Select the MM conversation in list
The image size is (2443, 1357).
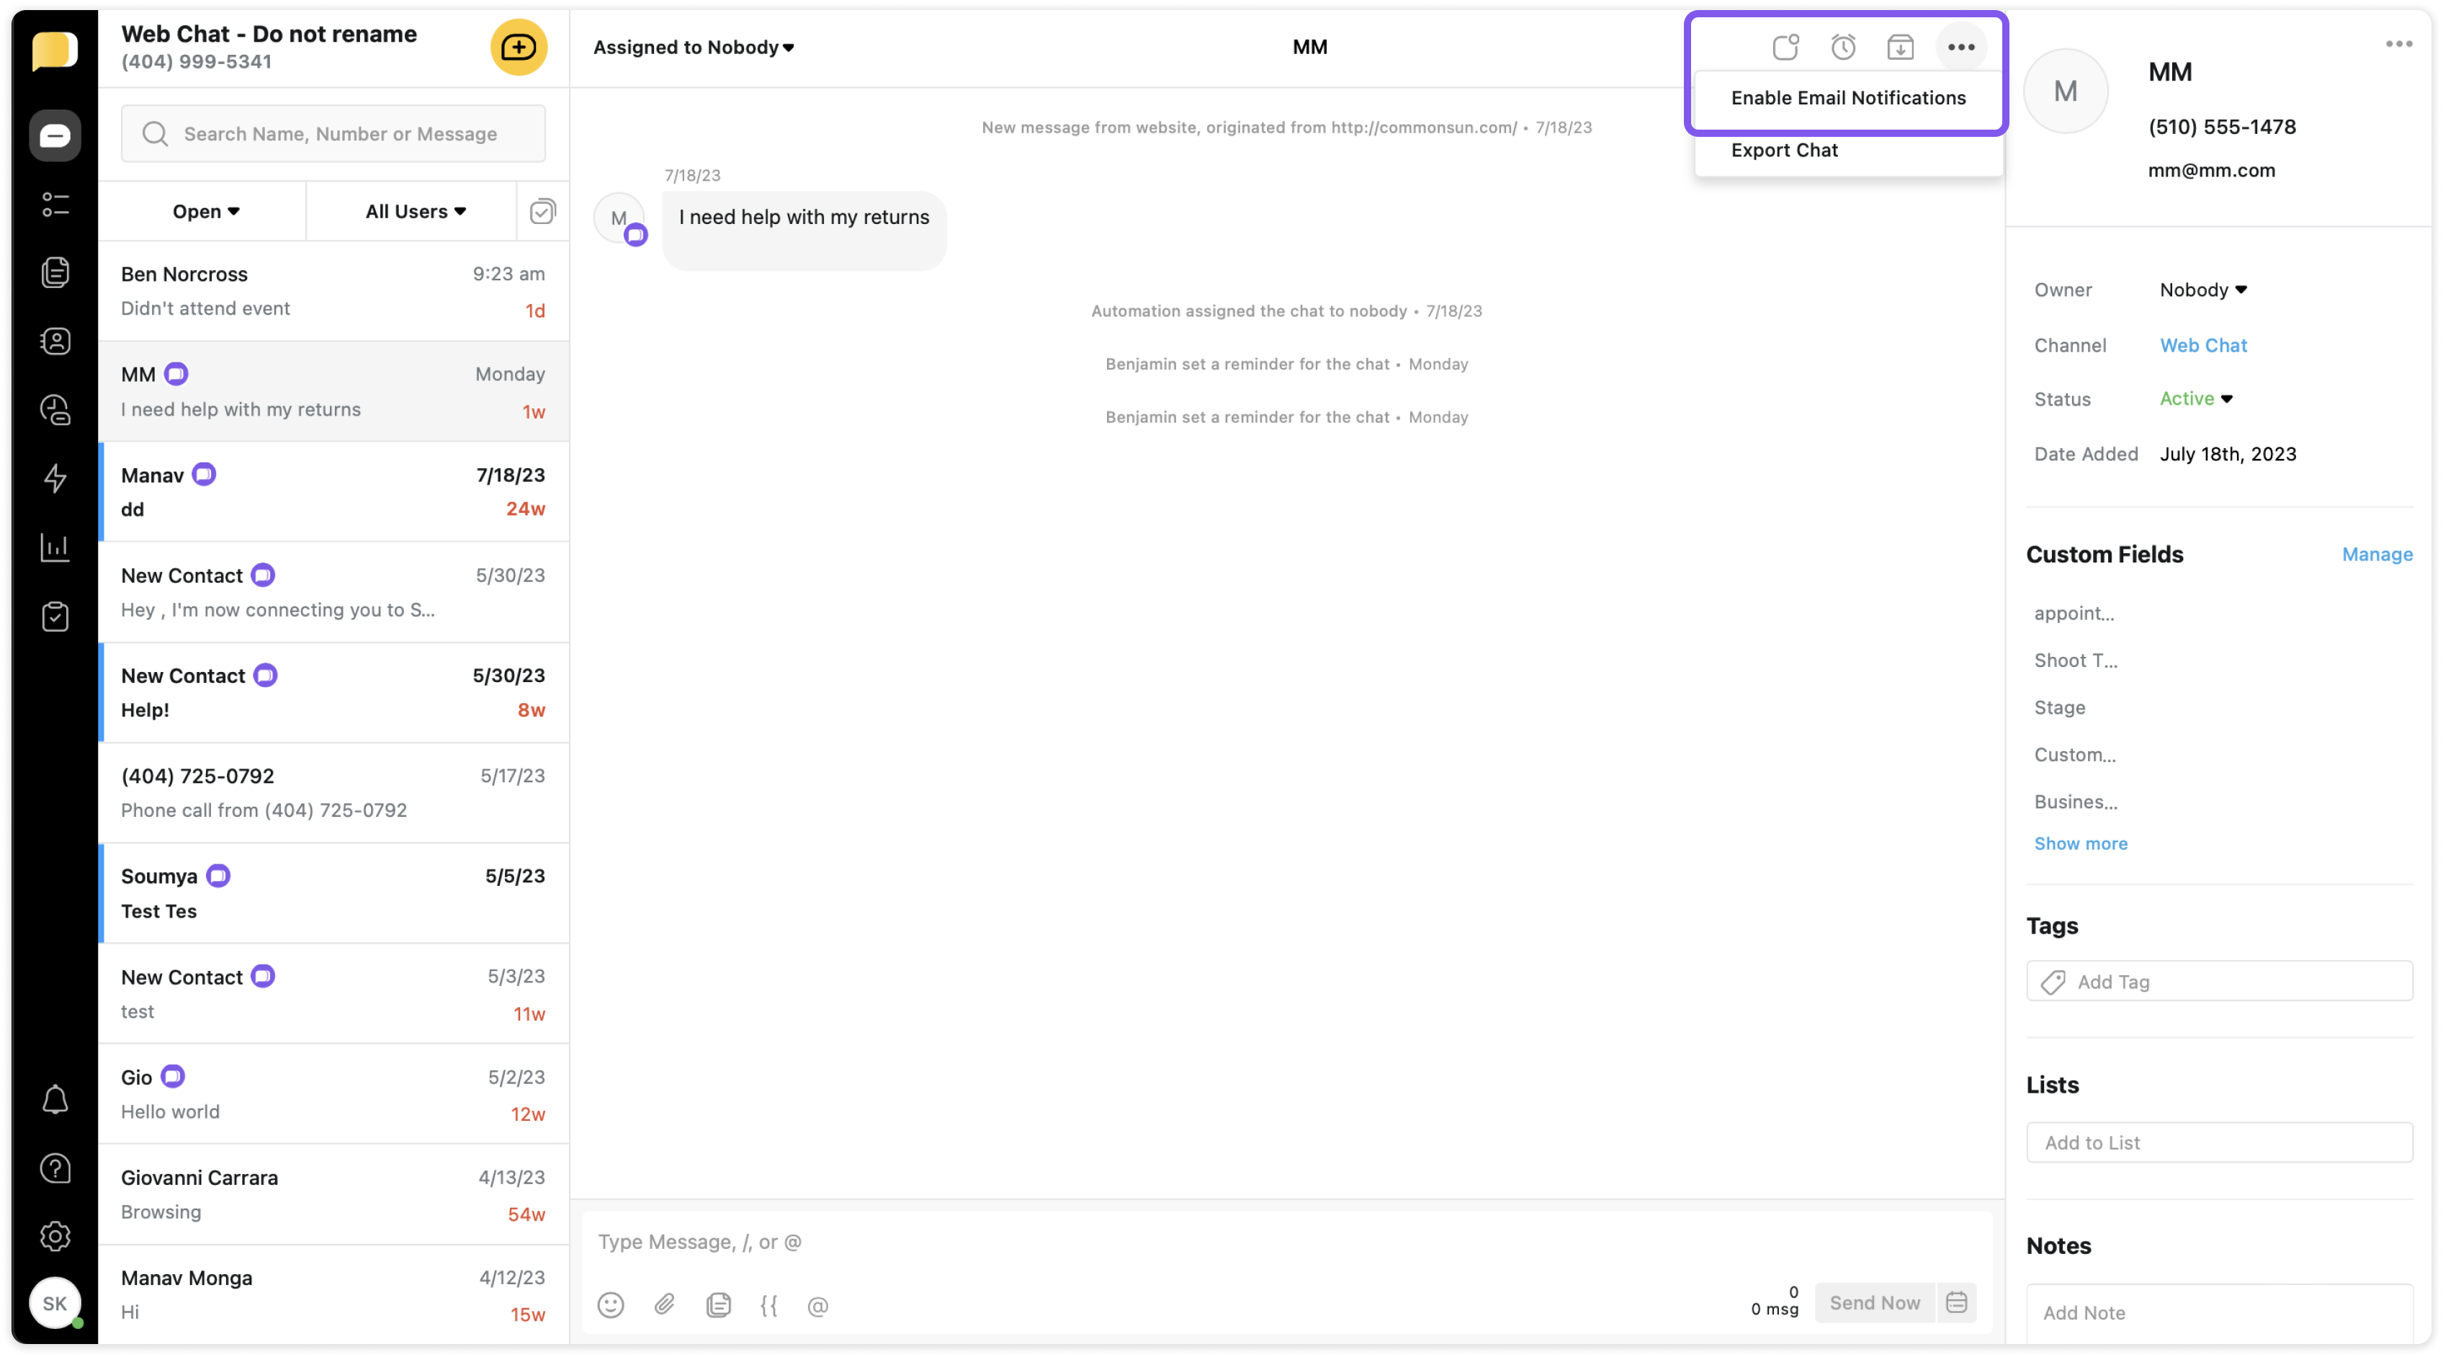[333, 392]
